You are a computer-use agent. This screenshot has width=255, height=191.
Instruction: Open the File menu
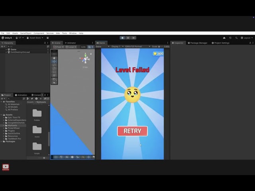point(3,33)
